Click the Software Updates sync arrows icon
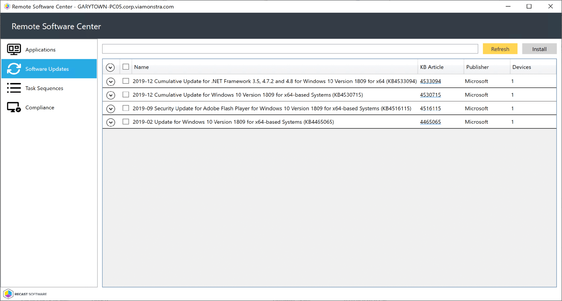This screenshot has width=562, height=301. (14, 69)
